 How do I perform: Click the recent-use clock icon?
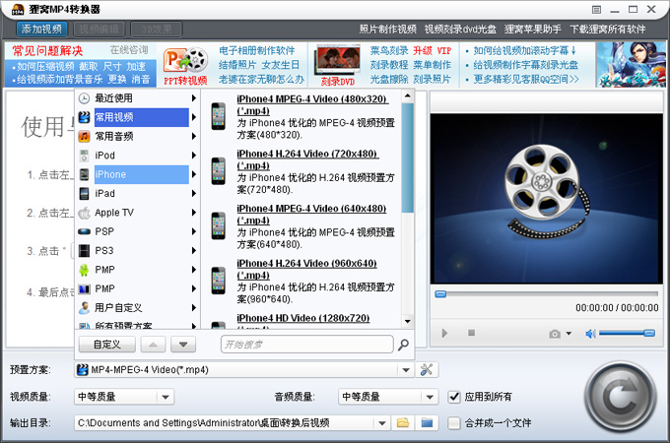tap(84, 98)
